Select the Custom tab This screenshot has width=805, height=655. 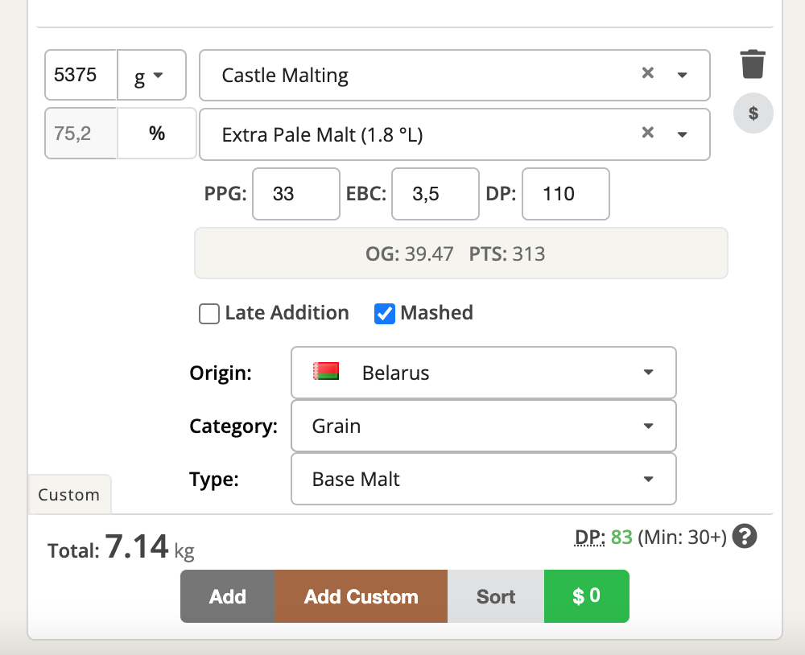[x=69, y=495]
